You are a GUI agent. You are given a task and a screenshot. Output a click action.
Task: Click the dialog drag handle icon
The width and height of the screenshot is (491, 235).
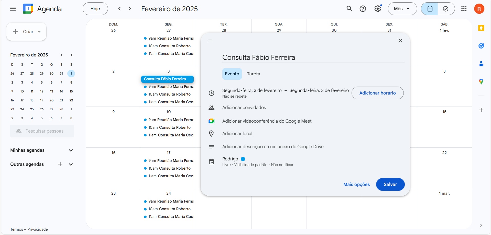pyautogui.click(x=210, y=40)
